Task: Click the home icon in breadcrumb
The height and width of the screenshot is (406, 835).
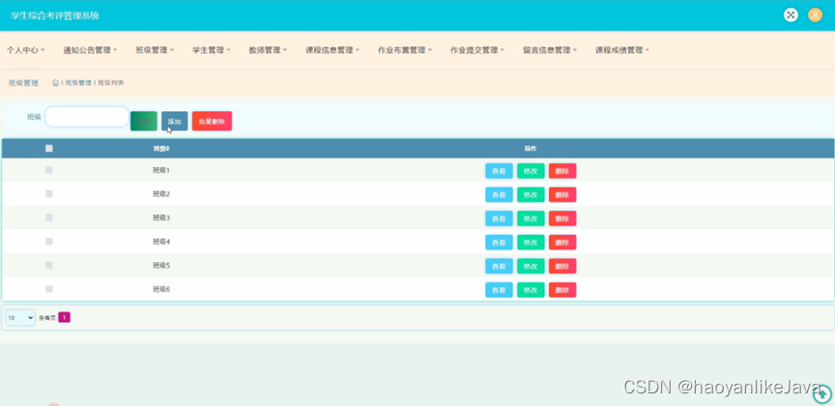Action: pos(55,82)
